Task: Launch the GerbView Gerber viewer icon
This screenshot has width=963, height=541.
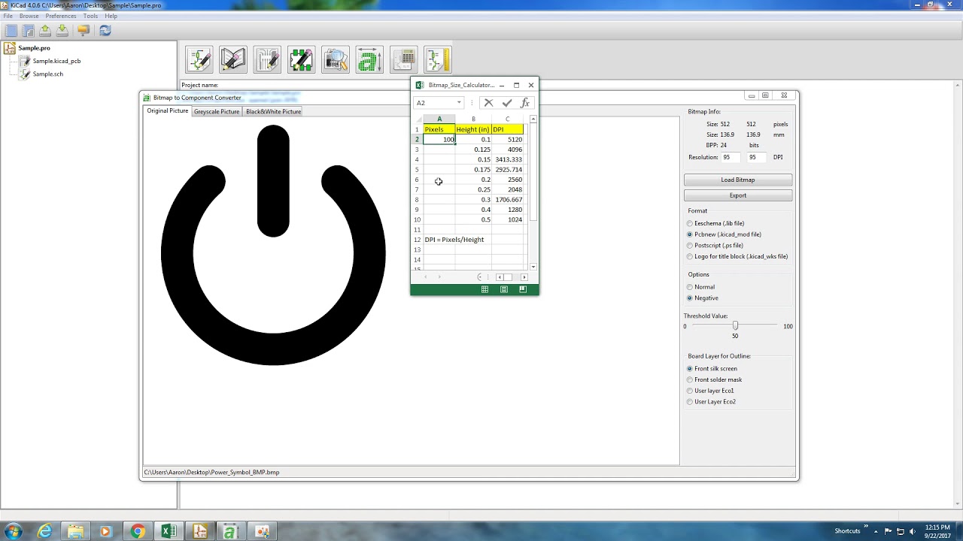Action: click(x=336, y=59)
